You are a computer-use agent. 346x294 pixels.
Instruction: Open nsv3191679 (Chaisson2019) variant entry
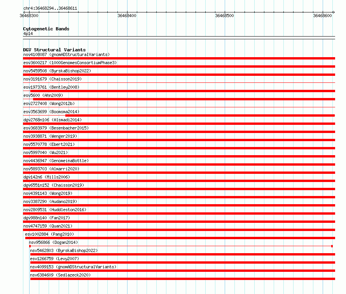click(x=52, y=79)
